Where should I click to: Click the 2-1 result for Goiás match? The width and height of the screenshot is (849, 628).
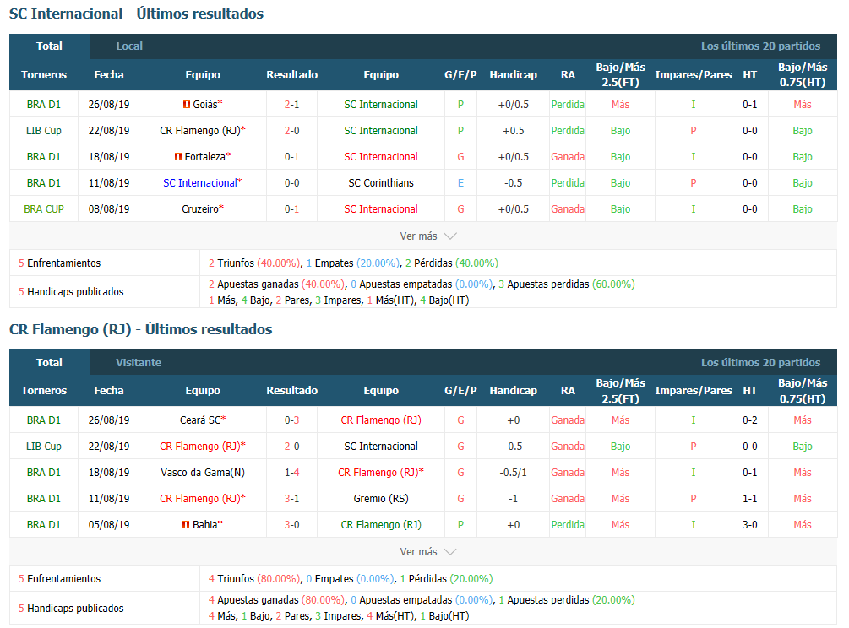click(291, 105)
